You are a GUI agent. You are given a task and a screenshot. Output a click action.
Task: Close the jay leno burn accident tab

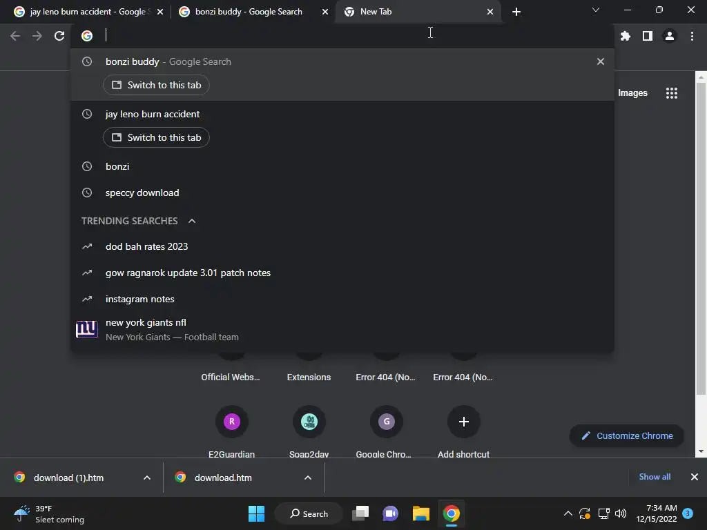coord(160,12)
